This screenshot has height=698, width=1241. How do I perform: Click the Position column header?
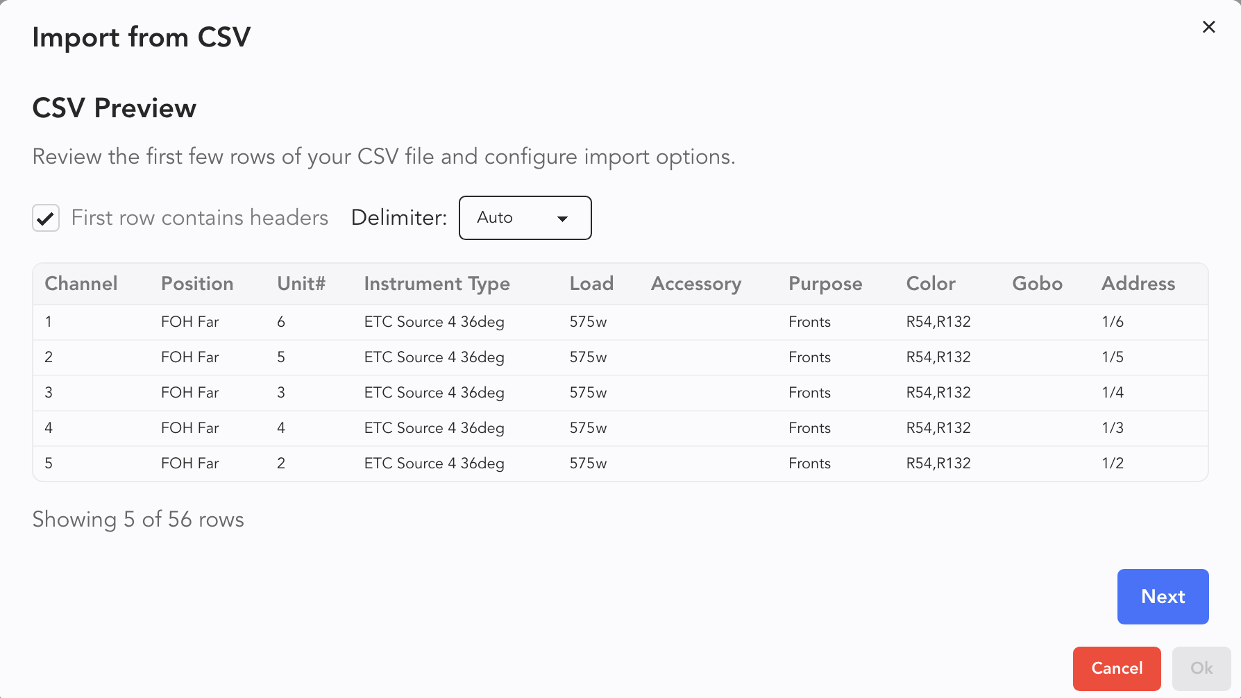[197, 284]
